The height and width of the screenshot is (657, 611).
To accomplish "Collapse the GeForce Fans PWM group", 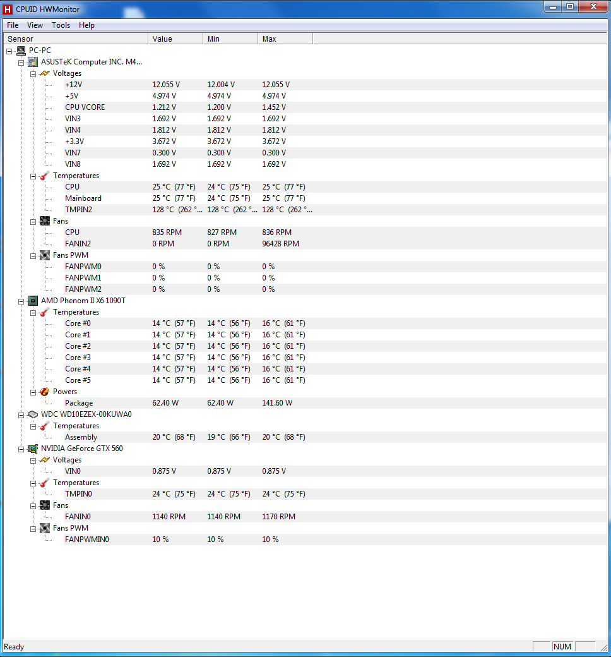I will [x=33, y=529].
